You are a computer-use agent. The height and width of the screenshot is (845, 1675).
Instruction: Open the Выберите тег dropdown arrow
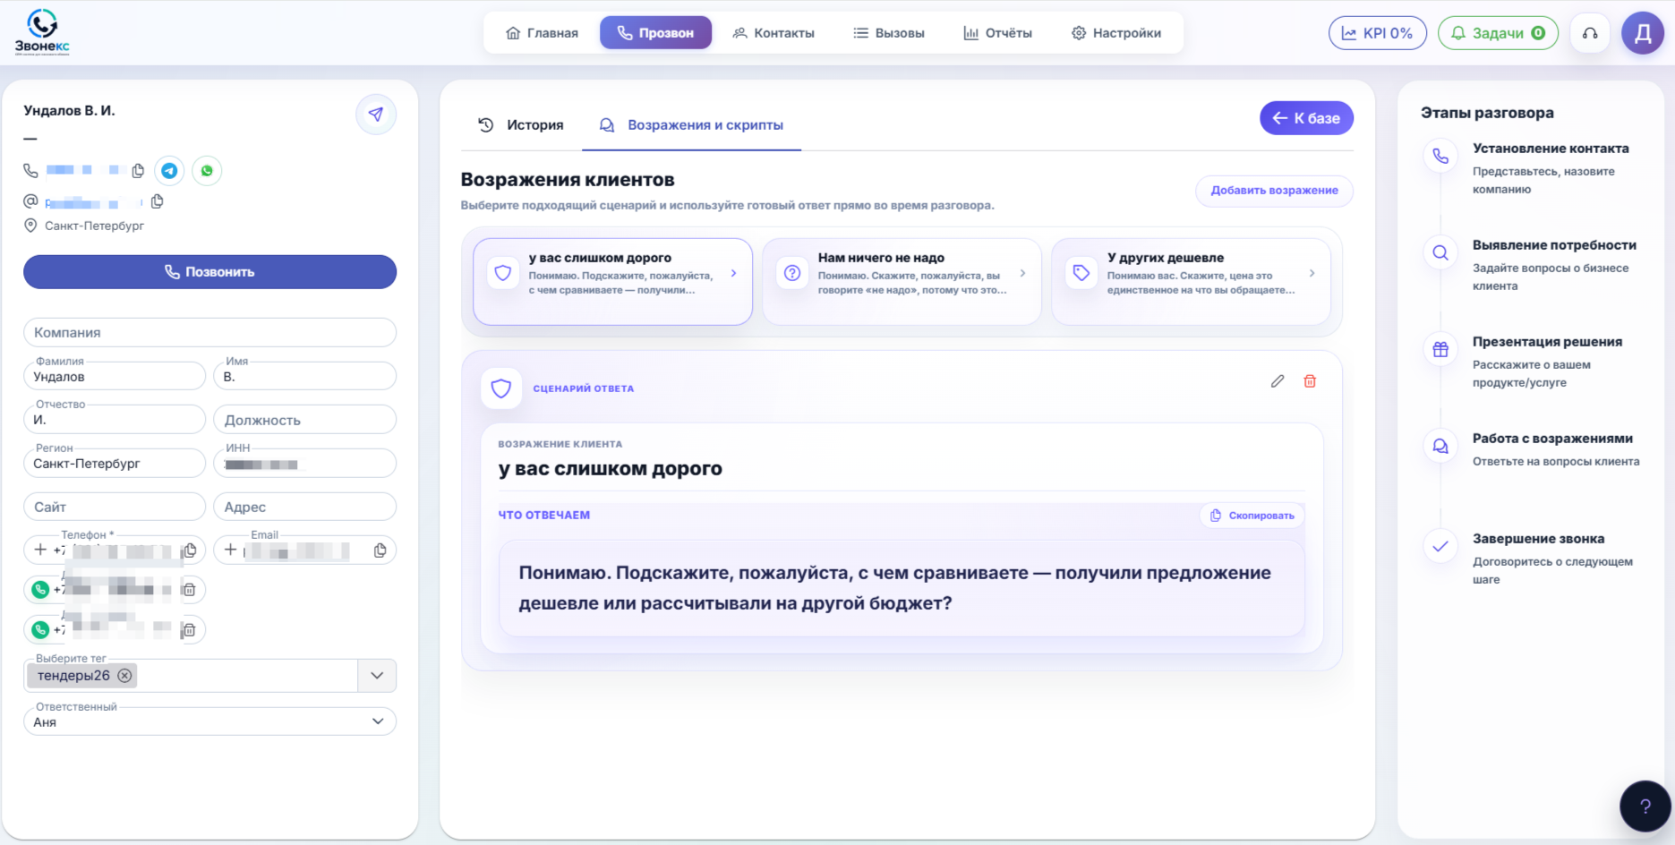pyautogui.click(x=377, y=676)
